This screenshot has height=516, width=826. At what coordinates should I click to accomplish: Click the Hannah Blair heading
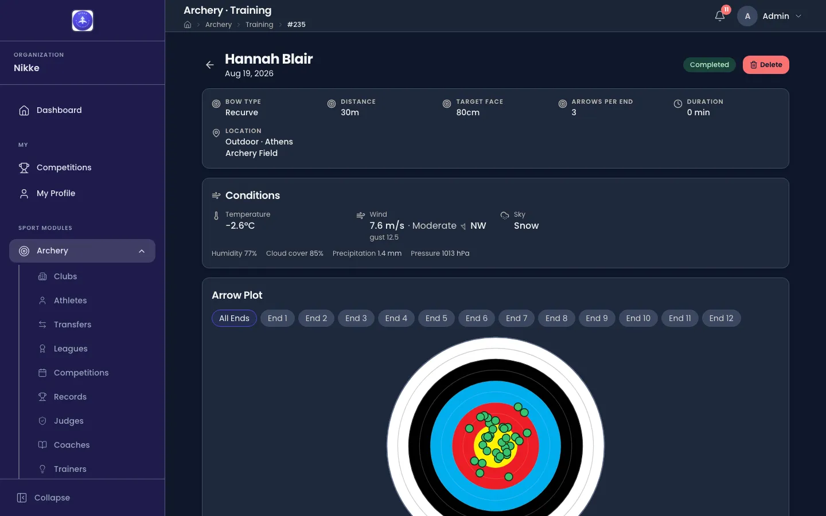click(268, 59)
